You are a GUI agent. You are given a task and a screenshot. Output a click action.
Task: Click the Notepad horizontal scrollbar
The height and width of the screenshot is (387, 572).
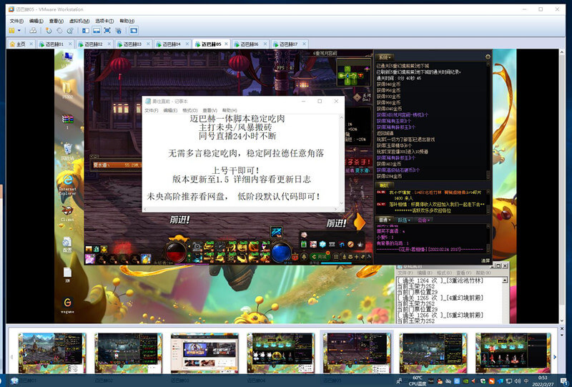[241, 209]
